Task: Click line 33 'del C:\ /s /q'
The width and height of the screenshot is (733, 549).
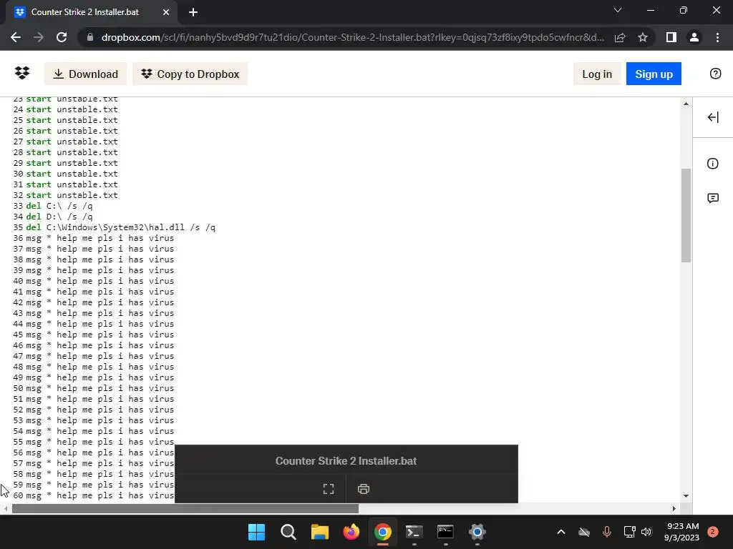Action: pyautogui.click(x=59, y=206)
